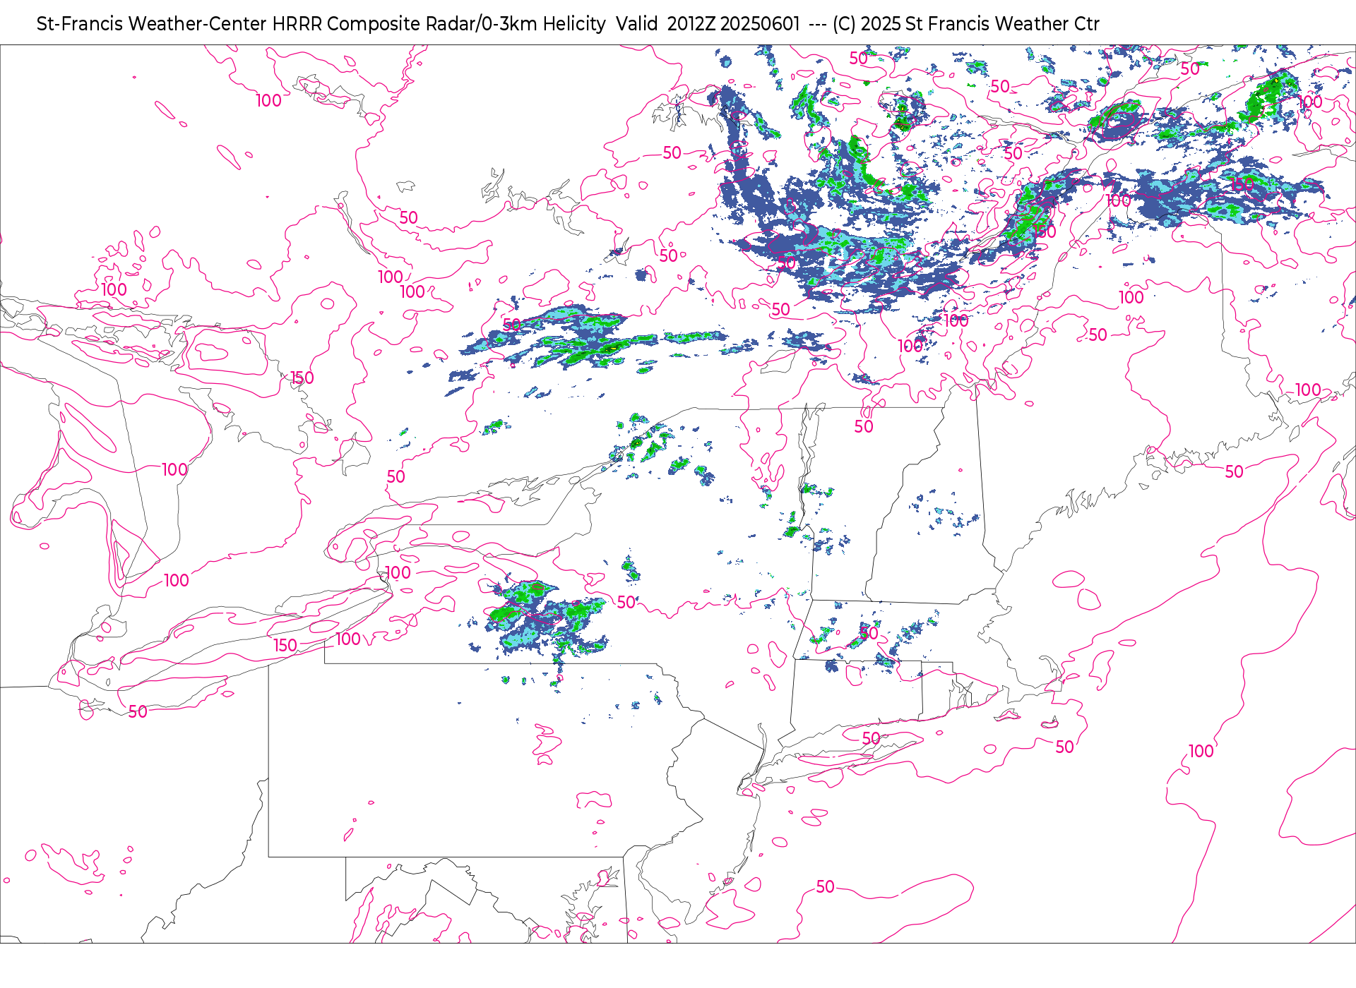The width and height of the screenshot is (1356, 988).
Task: Click the valid time '2012Z' in the header
Action: (x=691, y=24)
